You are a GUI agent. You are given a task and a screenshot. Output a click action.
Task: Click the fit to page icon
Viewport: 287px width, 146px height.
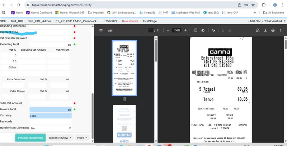click(x=196, y=30)
